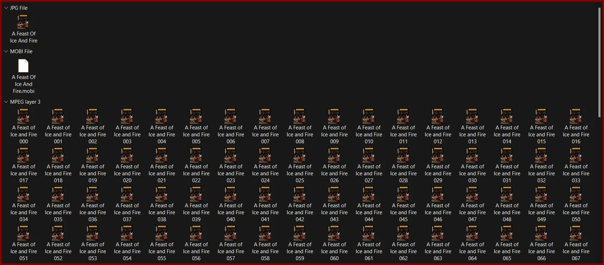Viewport: 604px width, 265px height.
Task: Click the file name A Feast of Ice and Fire 007
Action: click(265, 135)
